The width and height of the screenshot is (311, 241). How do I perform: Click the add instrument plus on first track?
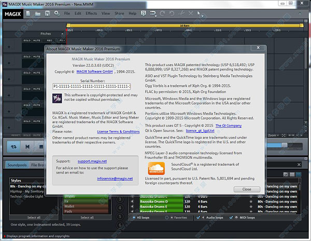9,47
